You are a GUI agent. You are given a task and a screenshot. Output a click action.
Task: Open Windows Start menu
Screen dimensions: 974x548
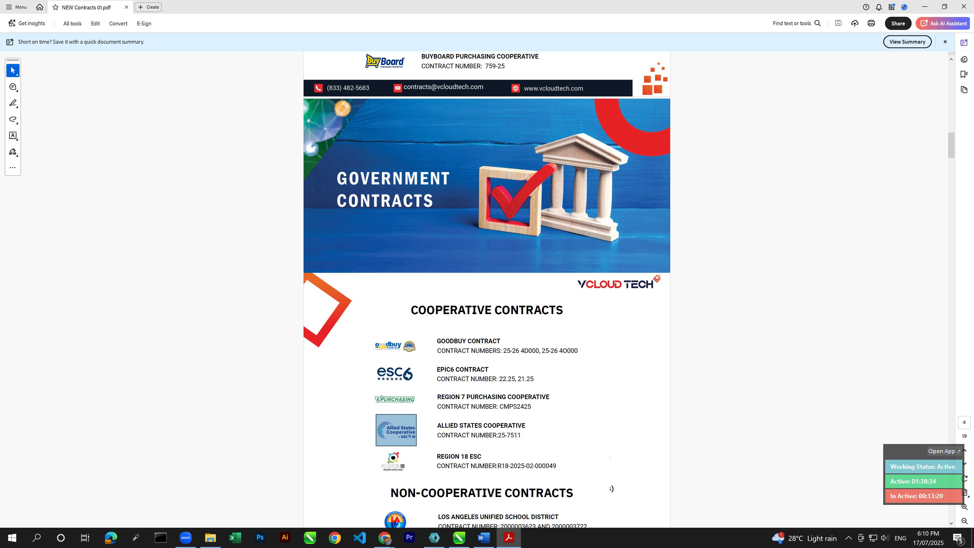(x=12, y=538)
